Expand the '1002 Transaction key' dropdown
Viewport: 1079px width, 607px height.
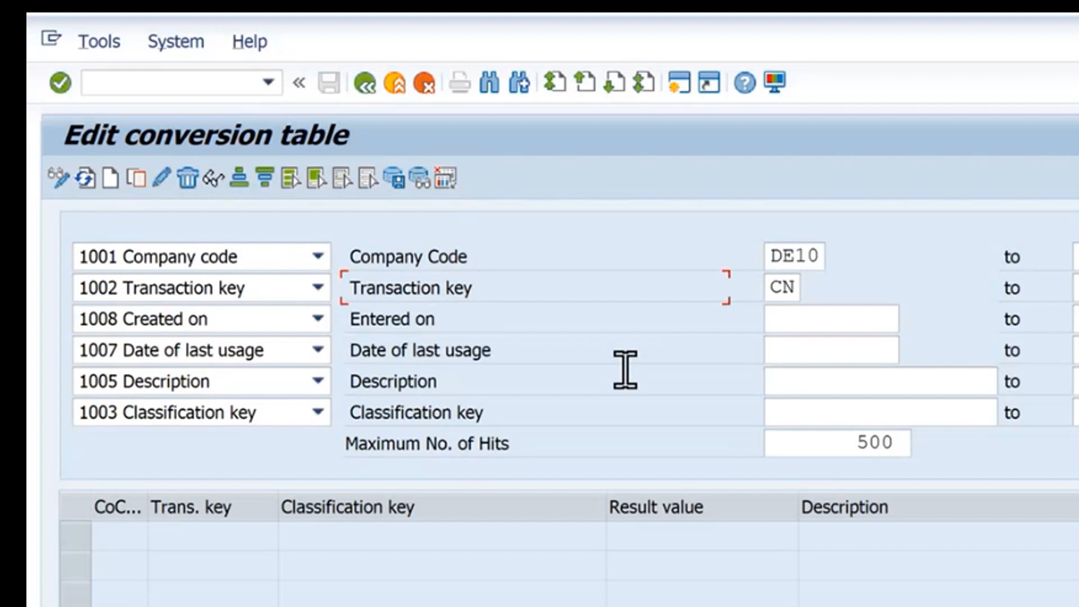coord(318,287)
